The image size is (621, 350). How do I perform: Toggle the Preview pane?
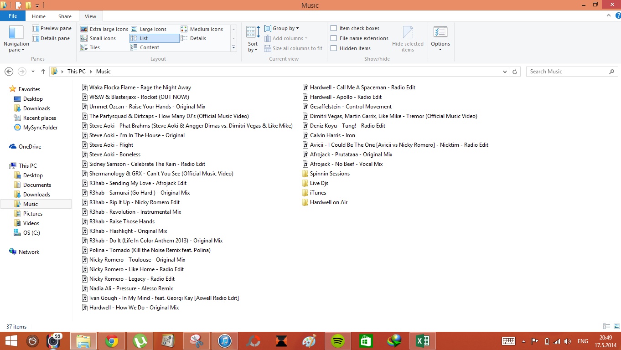click(x=52, y=28)
